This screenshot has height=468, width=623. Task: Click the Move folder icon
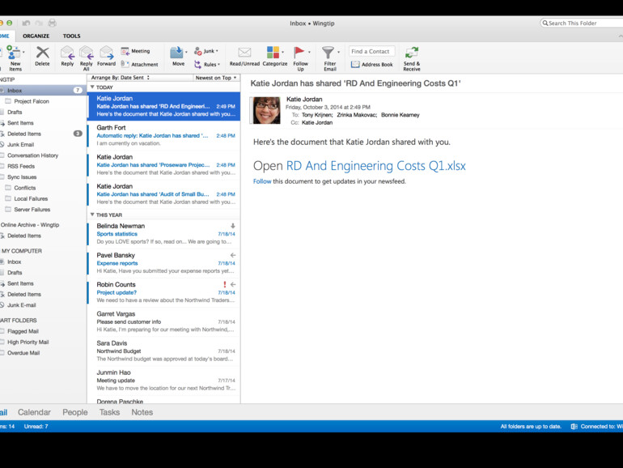coord(176,53)
